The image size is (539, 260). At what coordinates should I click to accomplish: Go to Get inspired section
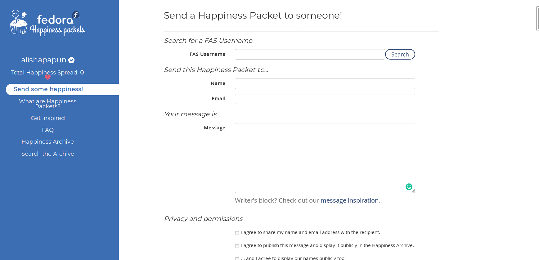pos(48,118)
